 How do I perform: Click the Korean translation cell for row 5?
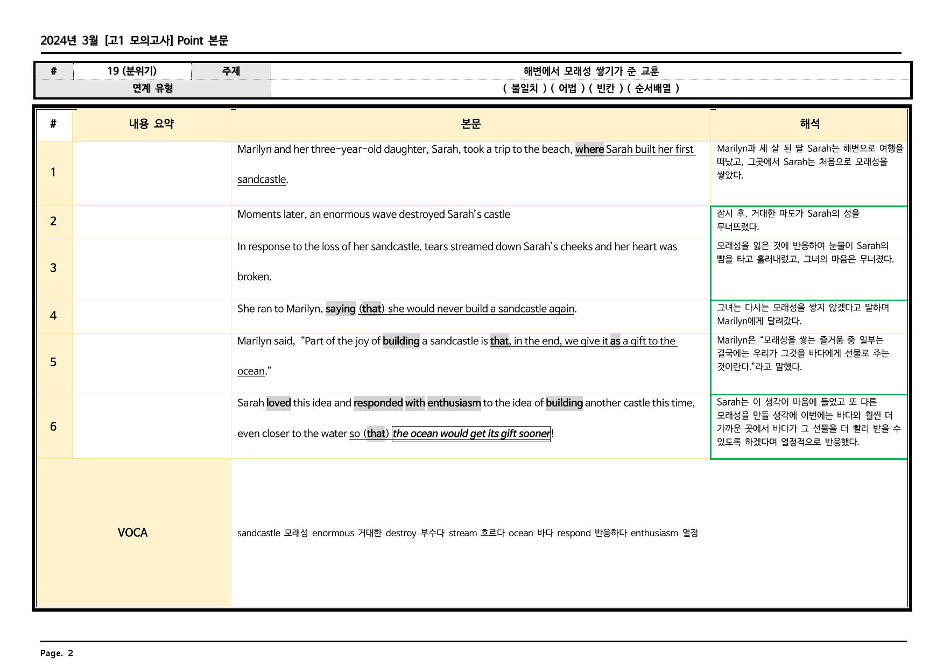[809, 364]
